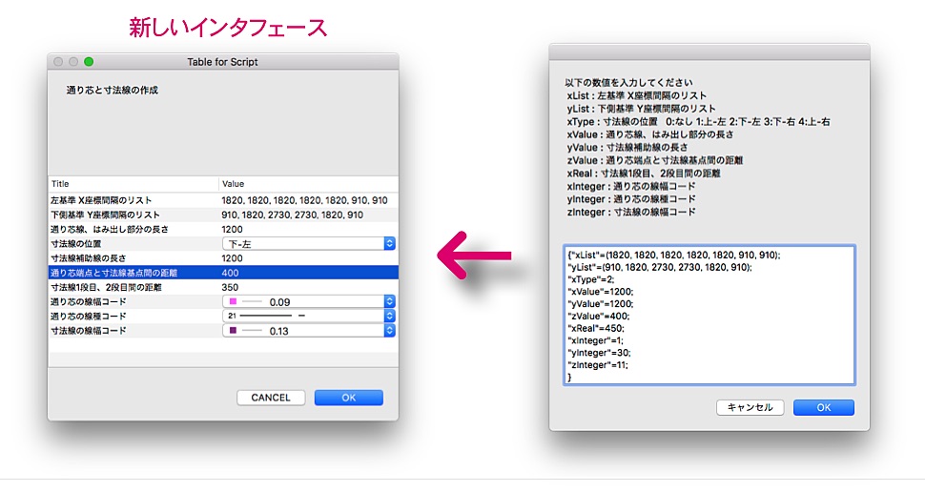The width and height of the screenshot is (925, 492).
Task: Click the purple swatch in 寸法線の線幅コード
Action: [232, 330]
